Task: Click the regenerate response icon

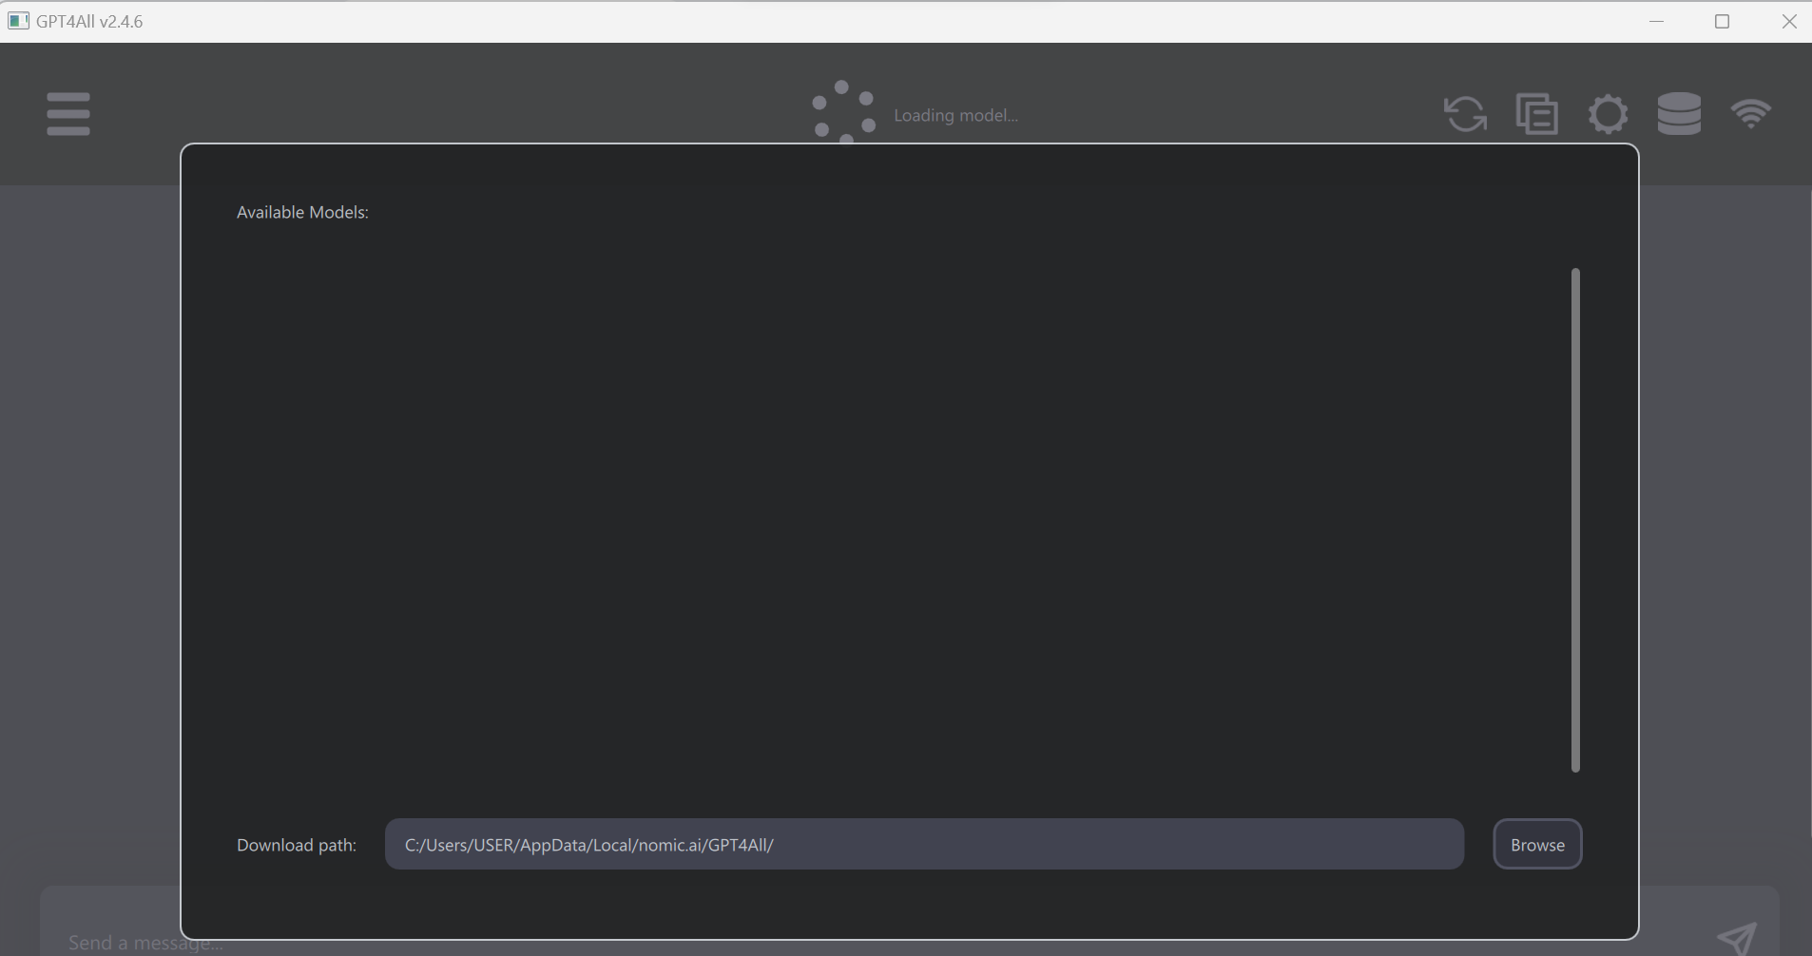Action: point(1463,113)
